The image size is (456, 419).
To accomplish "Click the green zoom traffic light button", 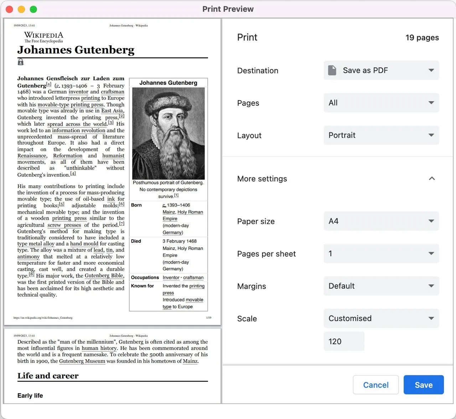I will (x=33, y=9).
